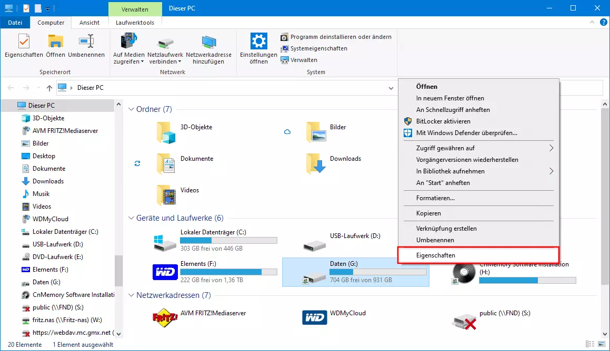Open the recent locations dropdown arrow
Viewport: 610px width, 351px height.
tap(38, 88)
